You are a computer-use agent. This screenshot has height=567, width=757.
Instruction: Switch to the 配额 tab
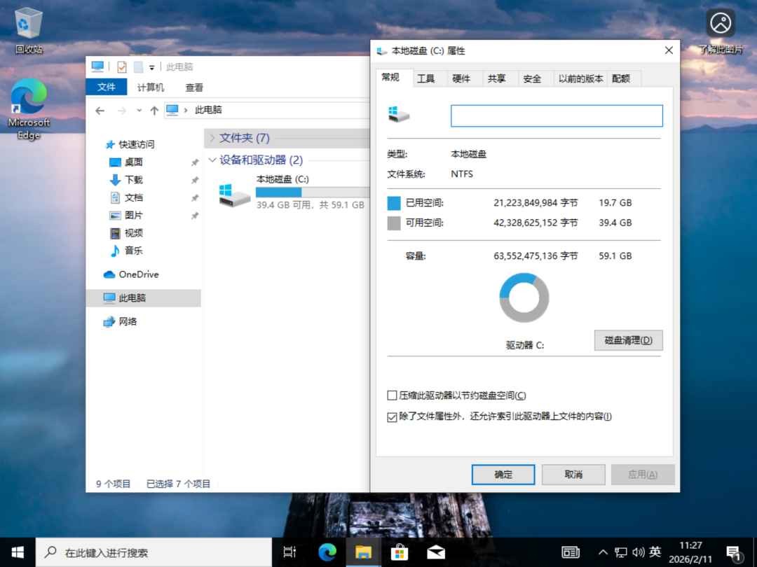pos(621,78)
